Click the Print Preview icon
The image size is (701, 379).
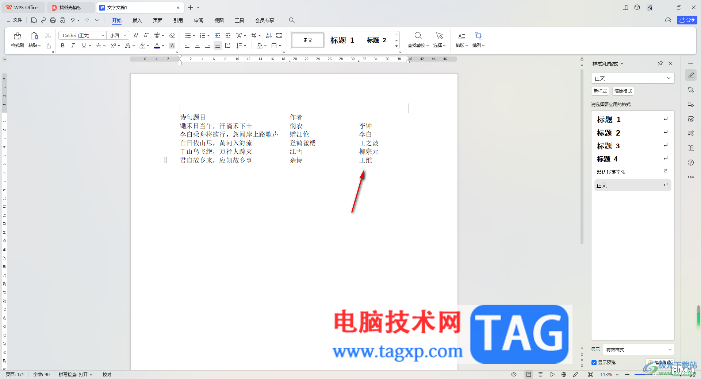click(62, 20)
